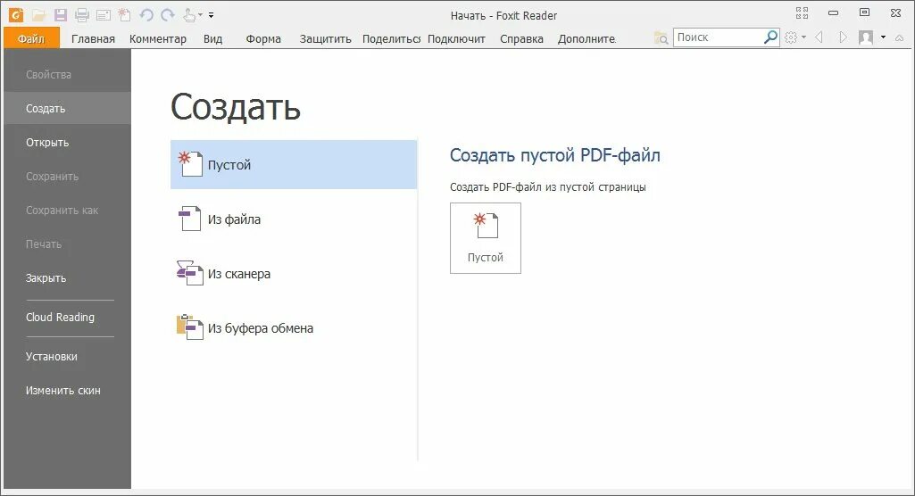Click the blank page icon beside Пустой
915x496 pixels.
190,164
